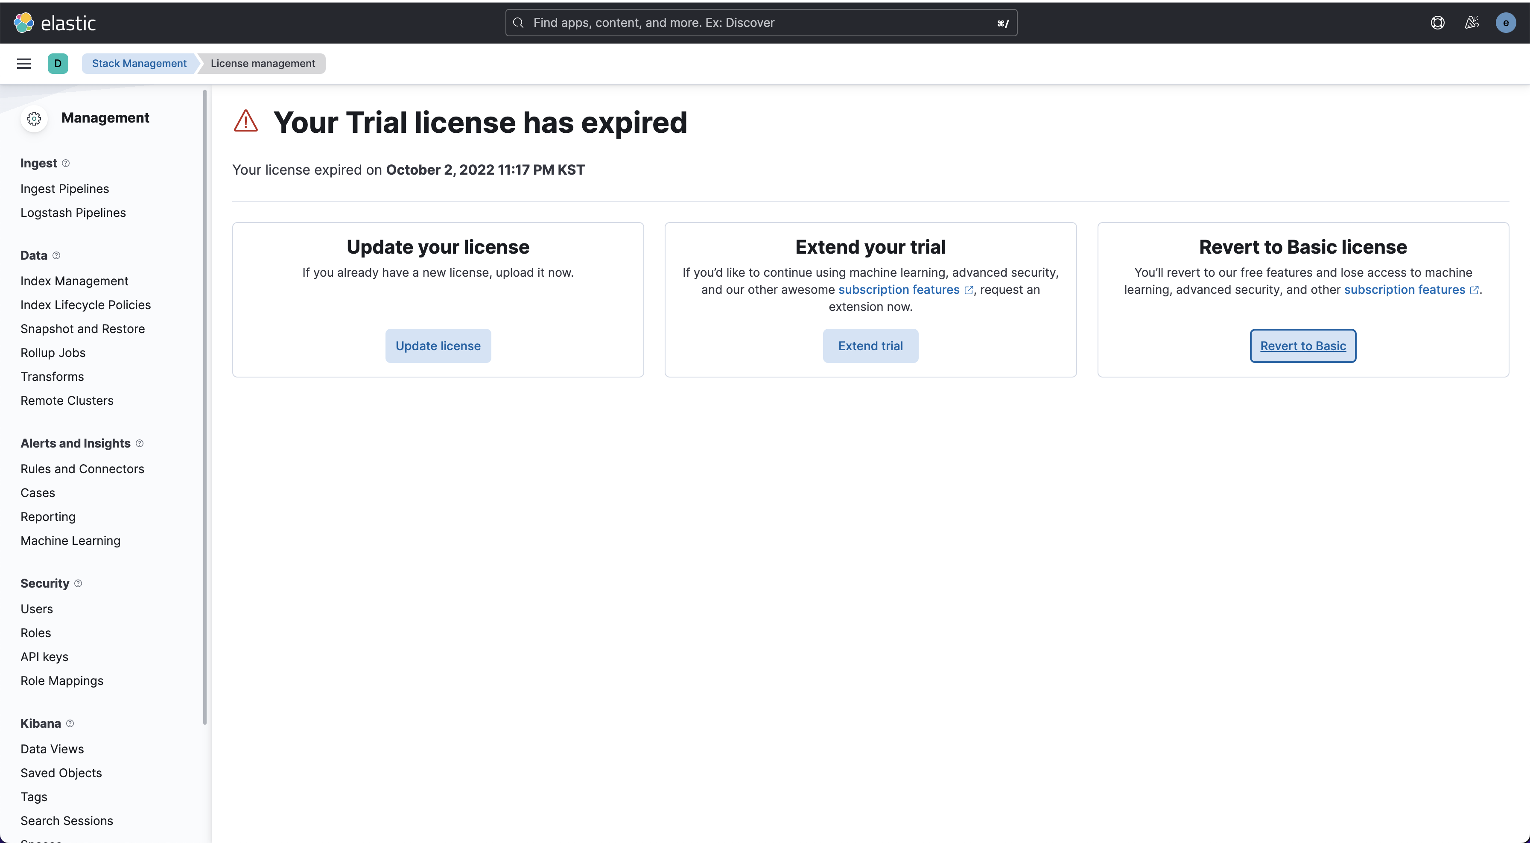Open Index Lifecycle Policies in sidebar
This screenshot has height=843, width=1530.
[85, 305]
